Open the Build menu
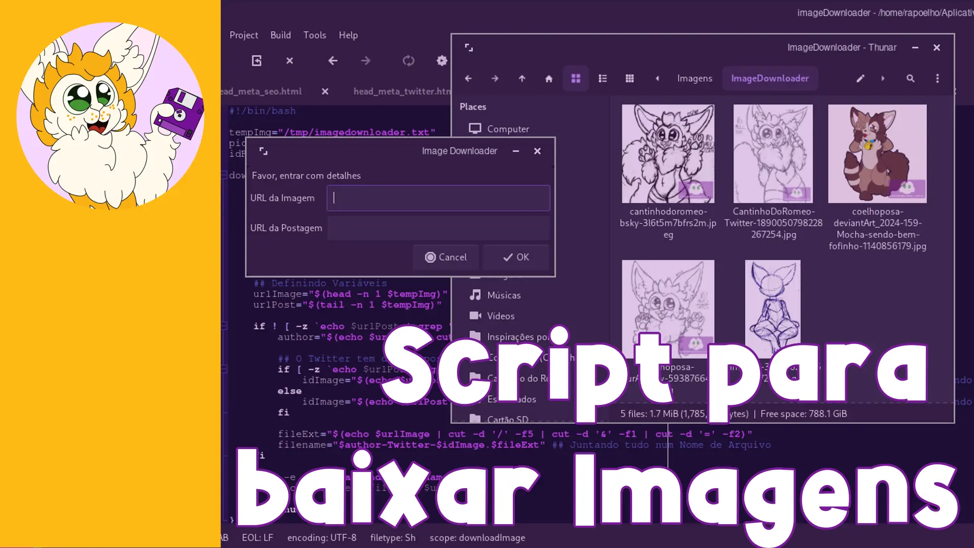 click(x=281, y=35)
